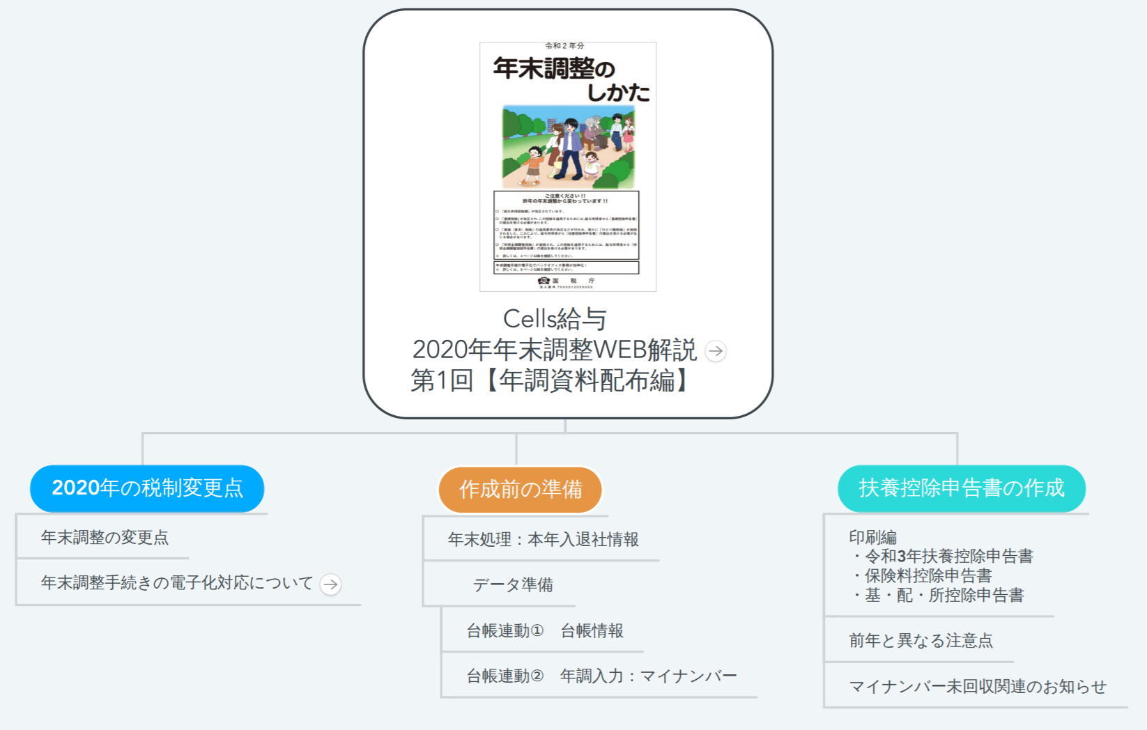Viewport: 1147px width, 730px height.
Task: Select the 2020年の税制変更点 blue topic node
Action: 147,488
